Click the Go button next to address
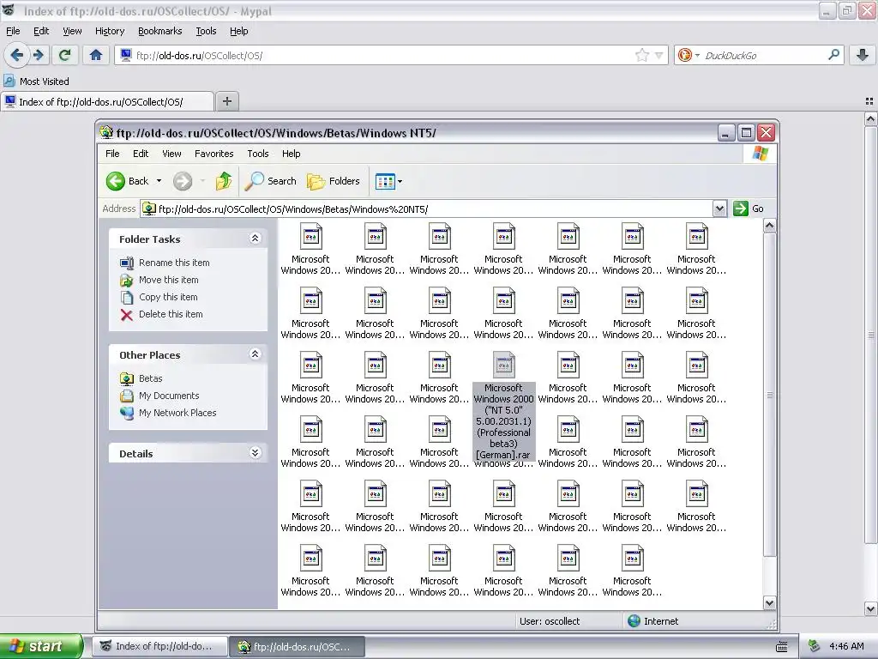The width and height of the screenshot is (878, 659). tap(749, 209)
